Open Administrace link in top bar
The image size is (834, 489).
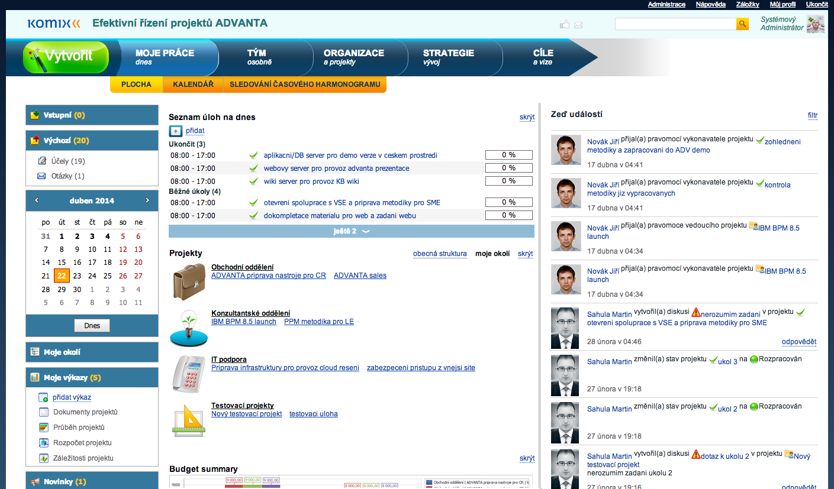click(666, 4)
